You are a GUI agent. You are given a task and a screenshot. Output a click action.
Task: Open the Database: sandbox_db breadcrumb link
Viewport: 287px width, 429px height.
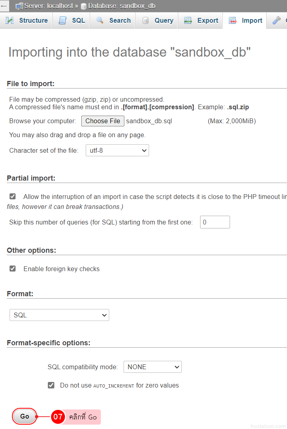(x=122, y=6)
